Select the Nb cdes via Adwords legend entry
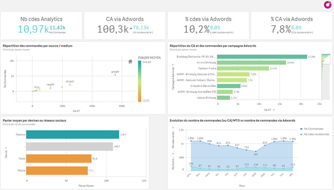The height and width of the screenshot is (190, 334). (314, 135)
